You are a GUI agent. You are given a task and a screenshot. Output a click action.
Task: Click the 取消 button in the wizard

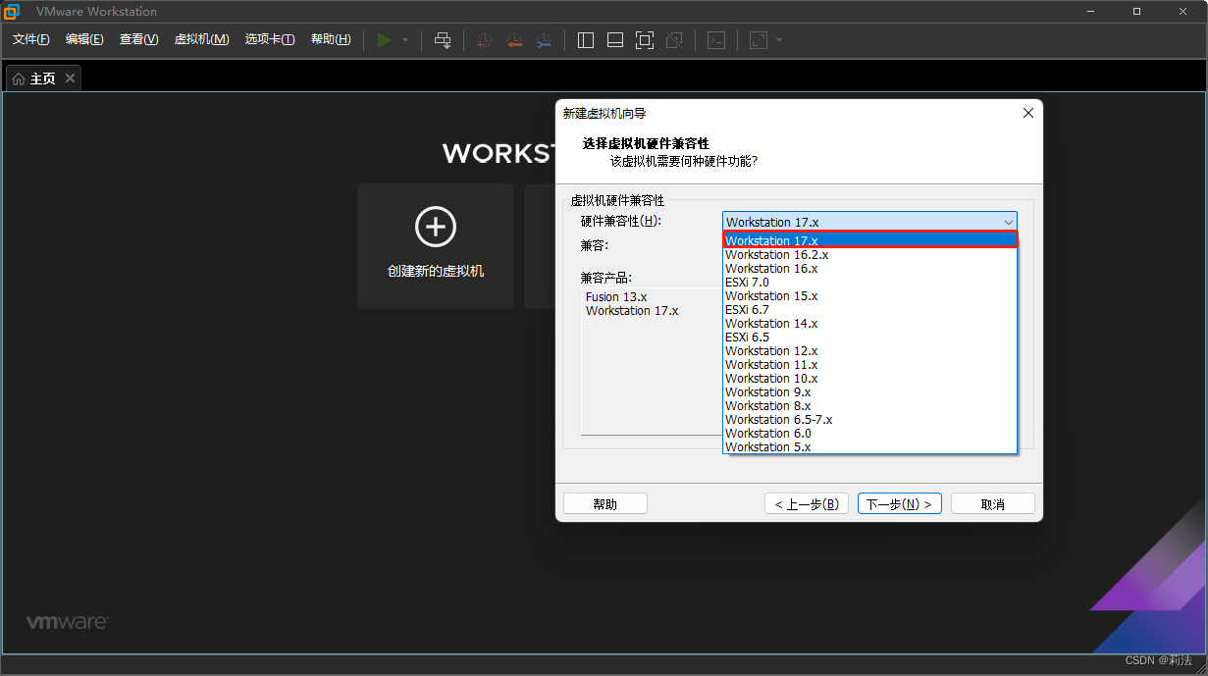coord(993,503)
